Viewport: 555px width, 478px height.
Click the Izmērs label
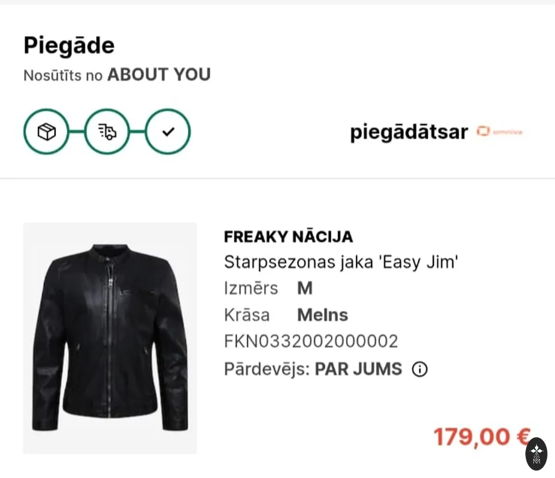[251, 288]
